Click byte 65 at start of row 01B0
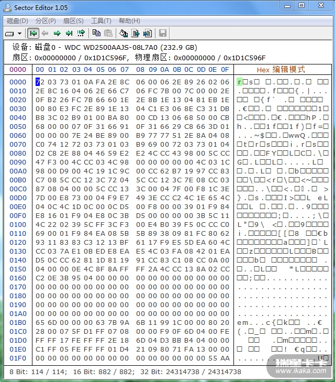335x382 pixels. point(40,323)
